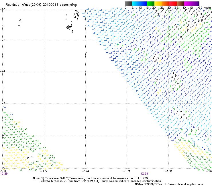Viewport: 212px width, 186px height.
Task: Click the small island outline near -179 longitude
Action: [x=20, y=20]
